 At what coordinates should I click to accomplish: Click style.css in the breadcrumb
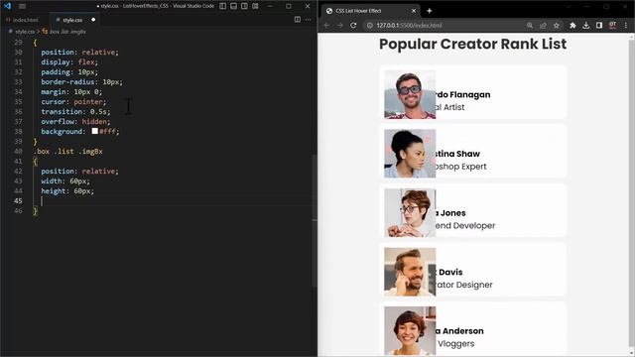point(24,31)
